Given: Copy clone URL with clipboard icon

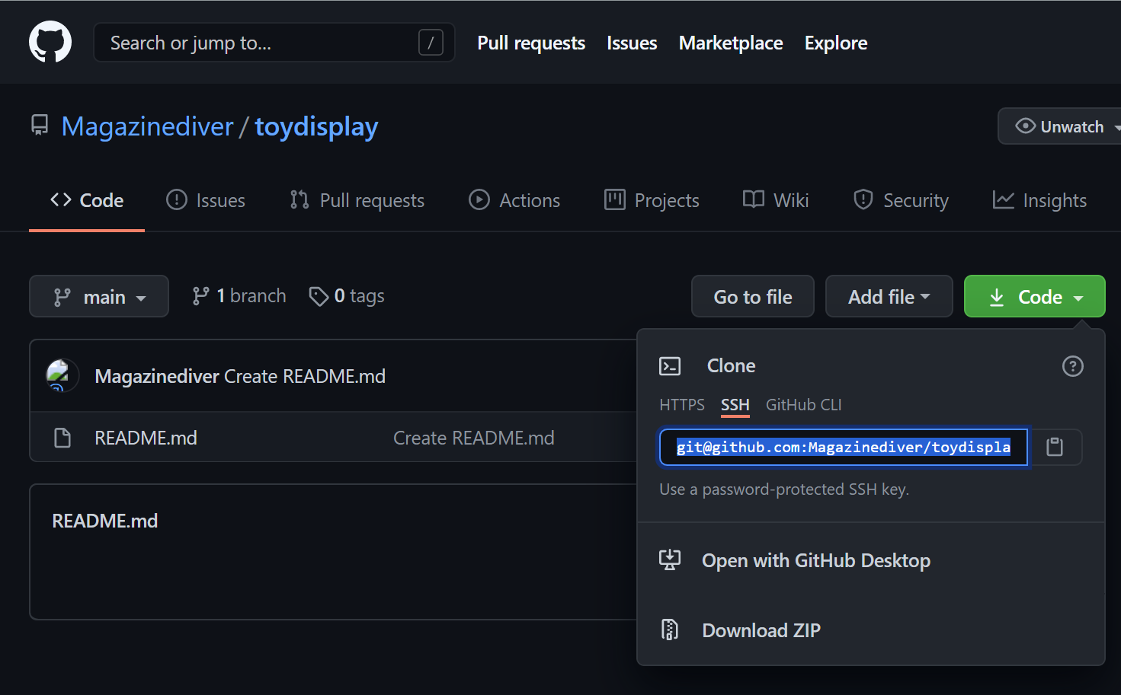Looking at the screenshot, I should [1055, 447].
